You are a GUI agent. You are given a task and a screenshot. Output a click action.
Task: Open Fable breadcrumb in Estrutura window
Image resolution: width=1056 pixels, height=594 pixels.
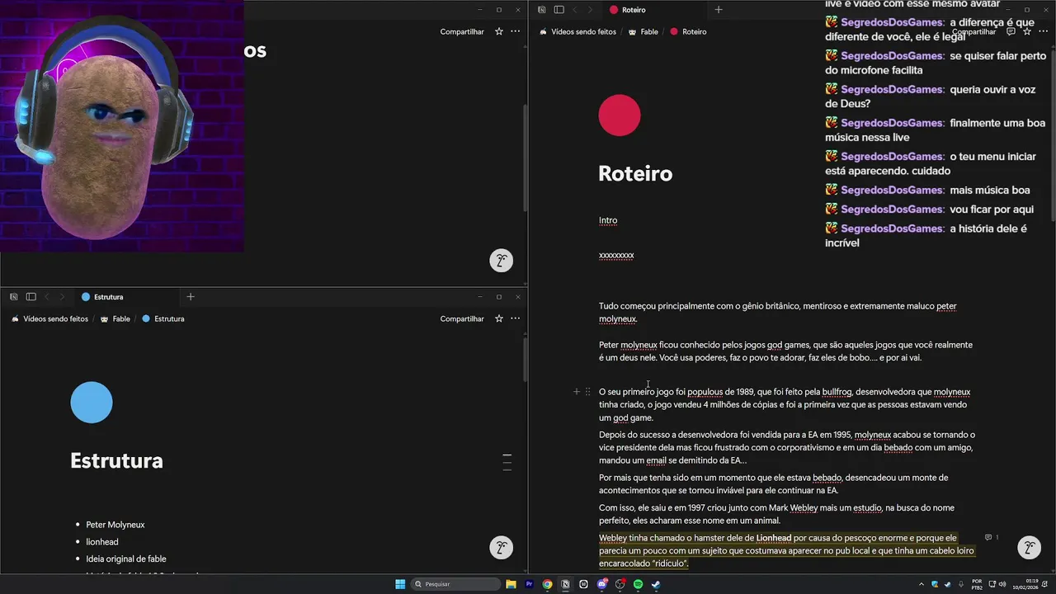click(x=115, y=318)
